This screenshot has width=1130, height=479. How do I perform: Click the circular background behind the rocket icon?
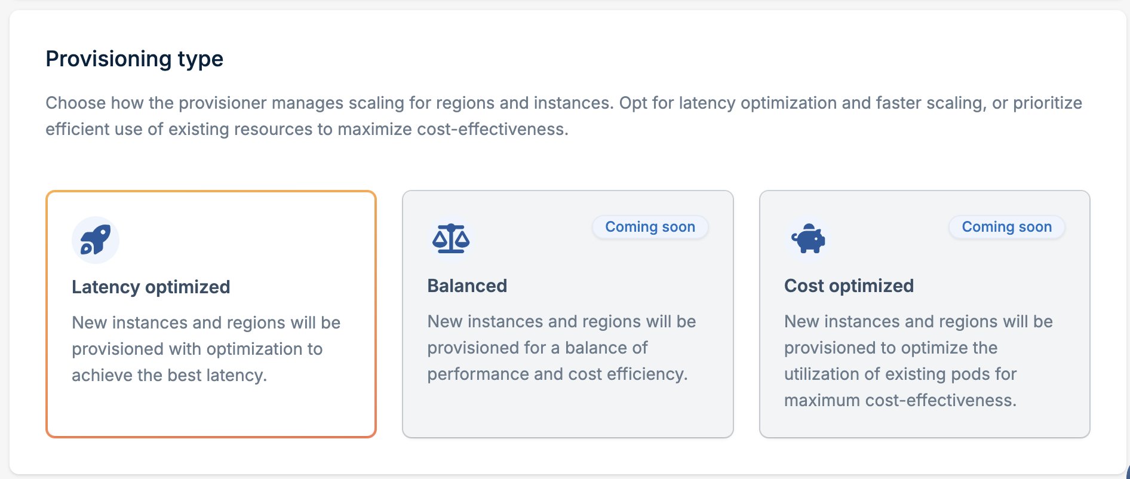click(96, 240)
